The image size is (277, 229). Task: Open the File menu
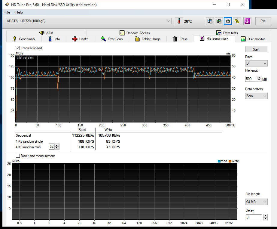point(7,12)
